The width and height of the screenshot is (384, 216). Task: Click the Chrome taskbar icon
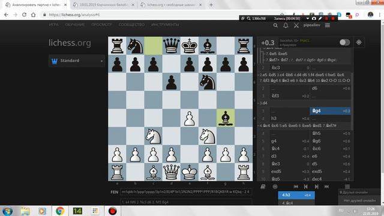pos(60,211)
